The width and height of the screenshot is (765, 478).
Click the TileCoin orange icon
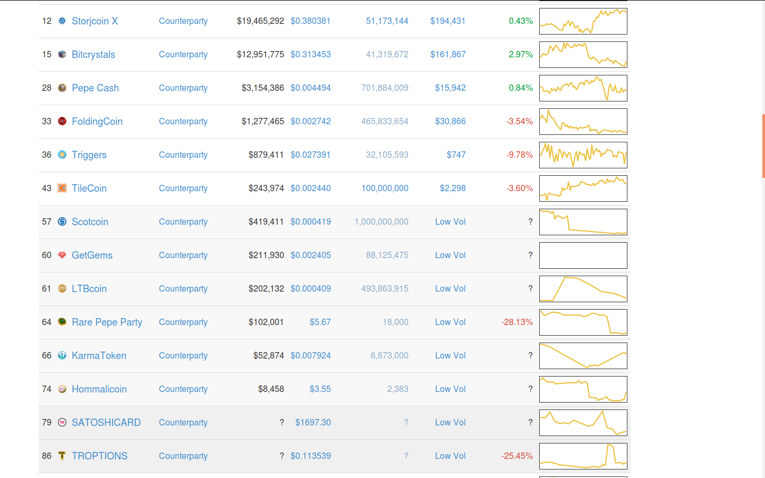pyautogui.click(x=62, y=188)
